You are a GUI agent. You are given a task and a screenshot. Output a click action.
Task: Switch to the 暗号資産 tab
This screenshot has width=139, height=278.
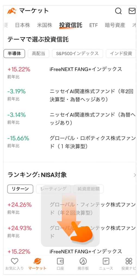[x=115, y=25]
